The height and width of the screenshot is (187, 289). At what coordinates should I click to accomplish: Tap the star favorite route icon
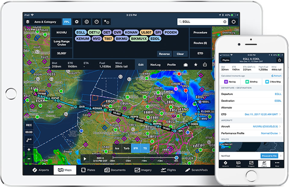(196, 65)
